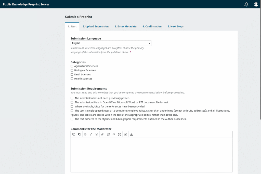
Task: Check the Agricultural Sciences category
Action: [72, 66]
